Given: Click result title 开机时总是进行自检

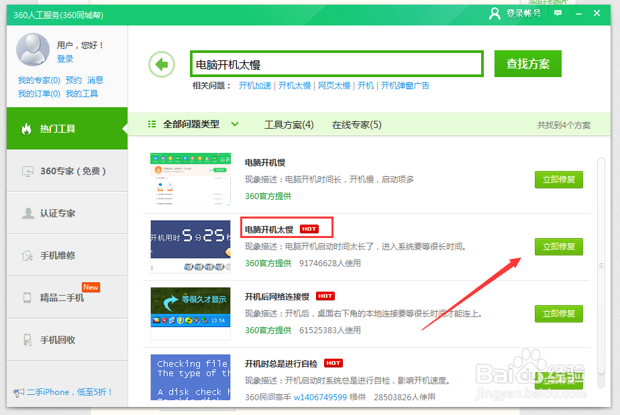Looking at the screenshot, I should point(281,363).
